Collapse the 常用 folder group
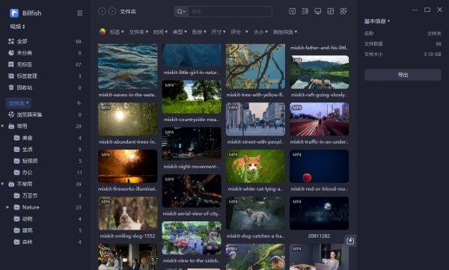449x270 pixels. (2, 126)
